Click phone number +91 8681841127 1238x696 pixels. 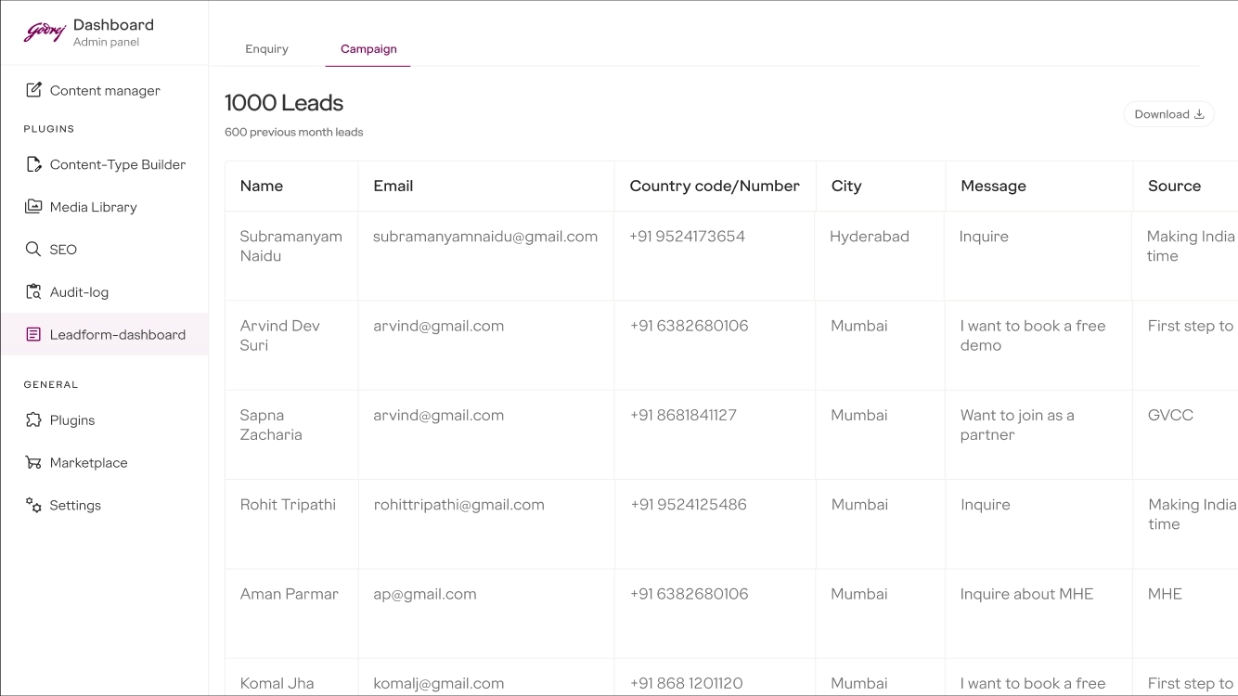[x=683, y=416]
